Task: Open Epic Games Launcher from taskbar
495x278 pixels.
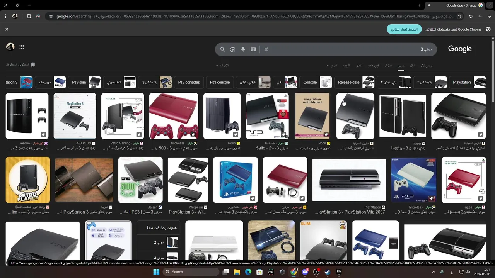Action: pyautogui.click(x=339, y=272)
